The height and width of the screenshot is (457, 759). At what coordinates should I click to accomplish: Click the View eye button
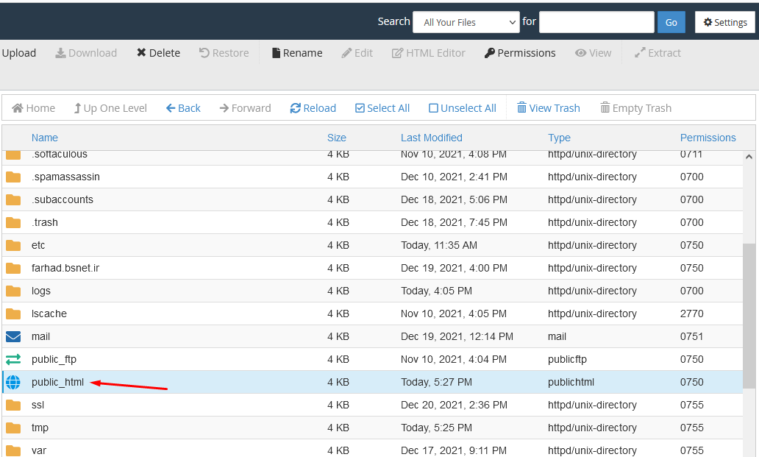[593, 53]
